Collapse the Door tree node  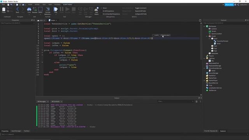coord(209,38)
